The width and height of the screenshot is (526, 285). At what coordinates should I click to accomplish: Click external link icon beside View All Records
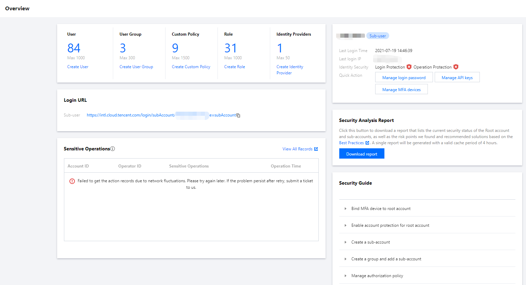[x=316, y=149]
